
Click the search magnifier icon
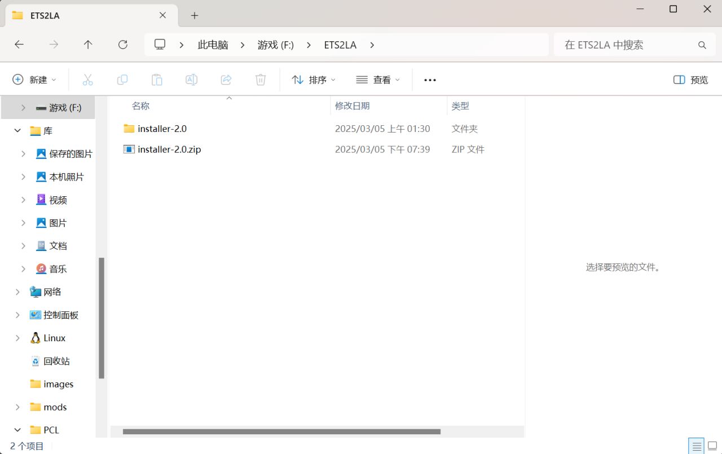click(702, 45)
